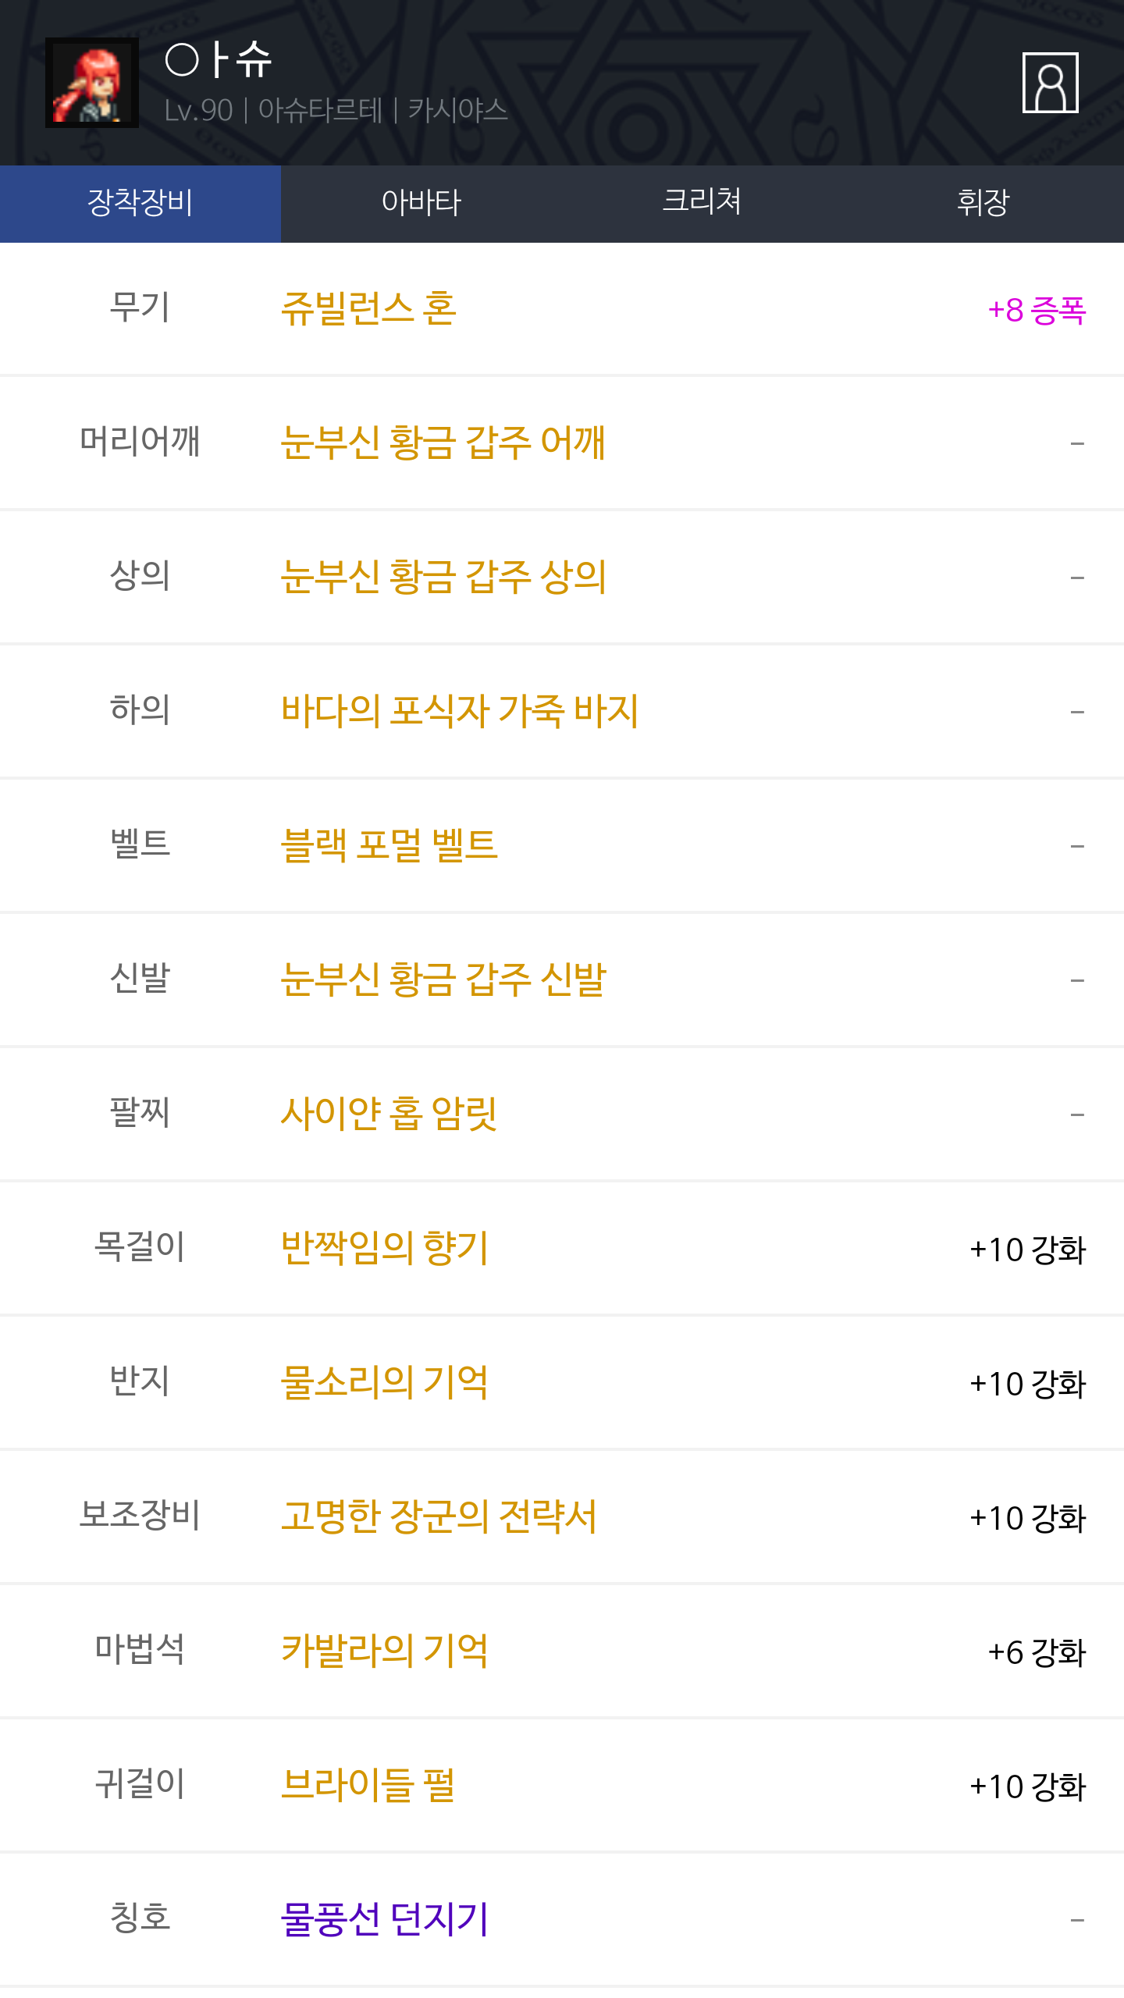Click magic stone 카발라의 기억

384,1651
